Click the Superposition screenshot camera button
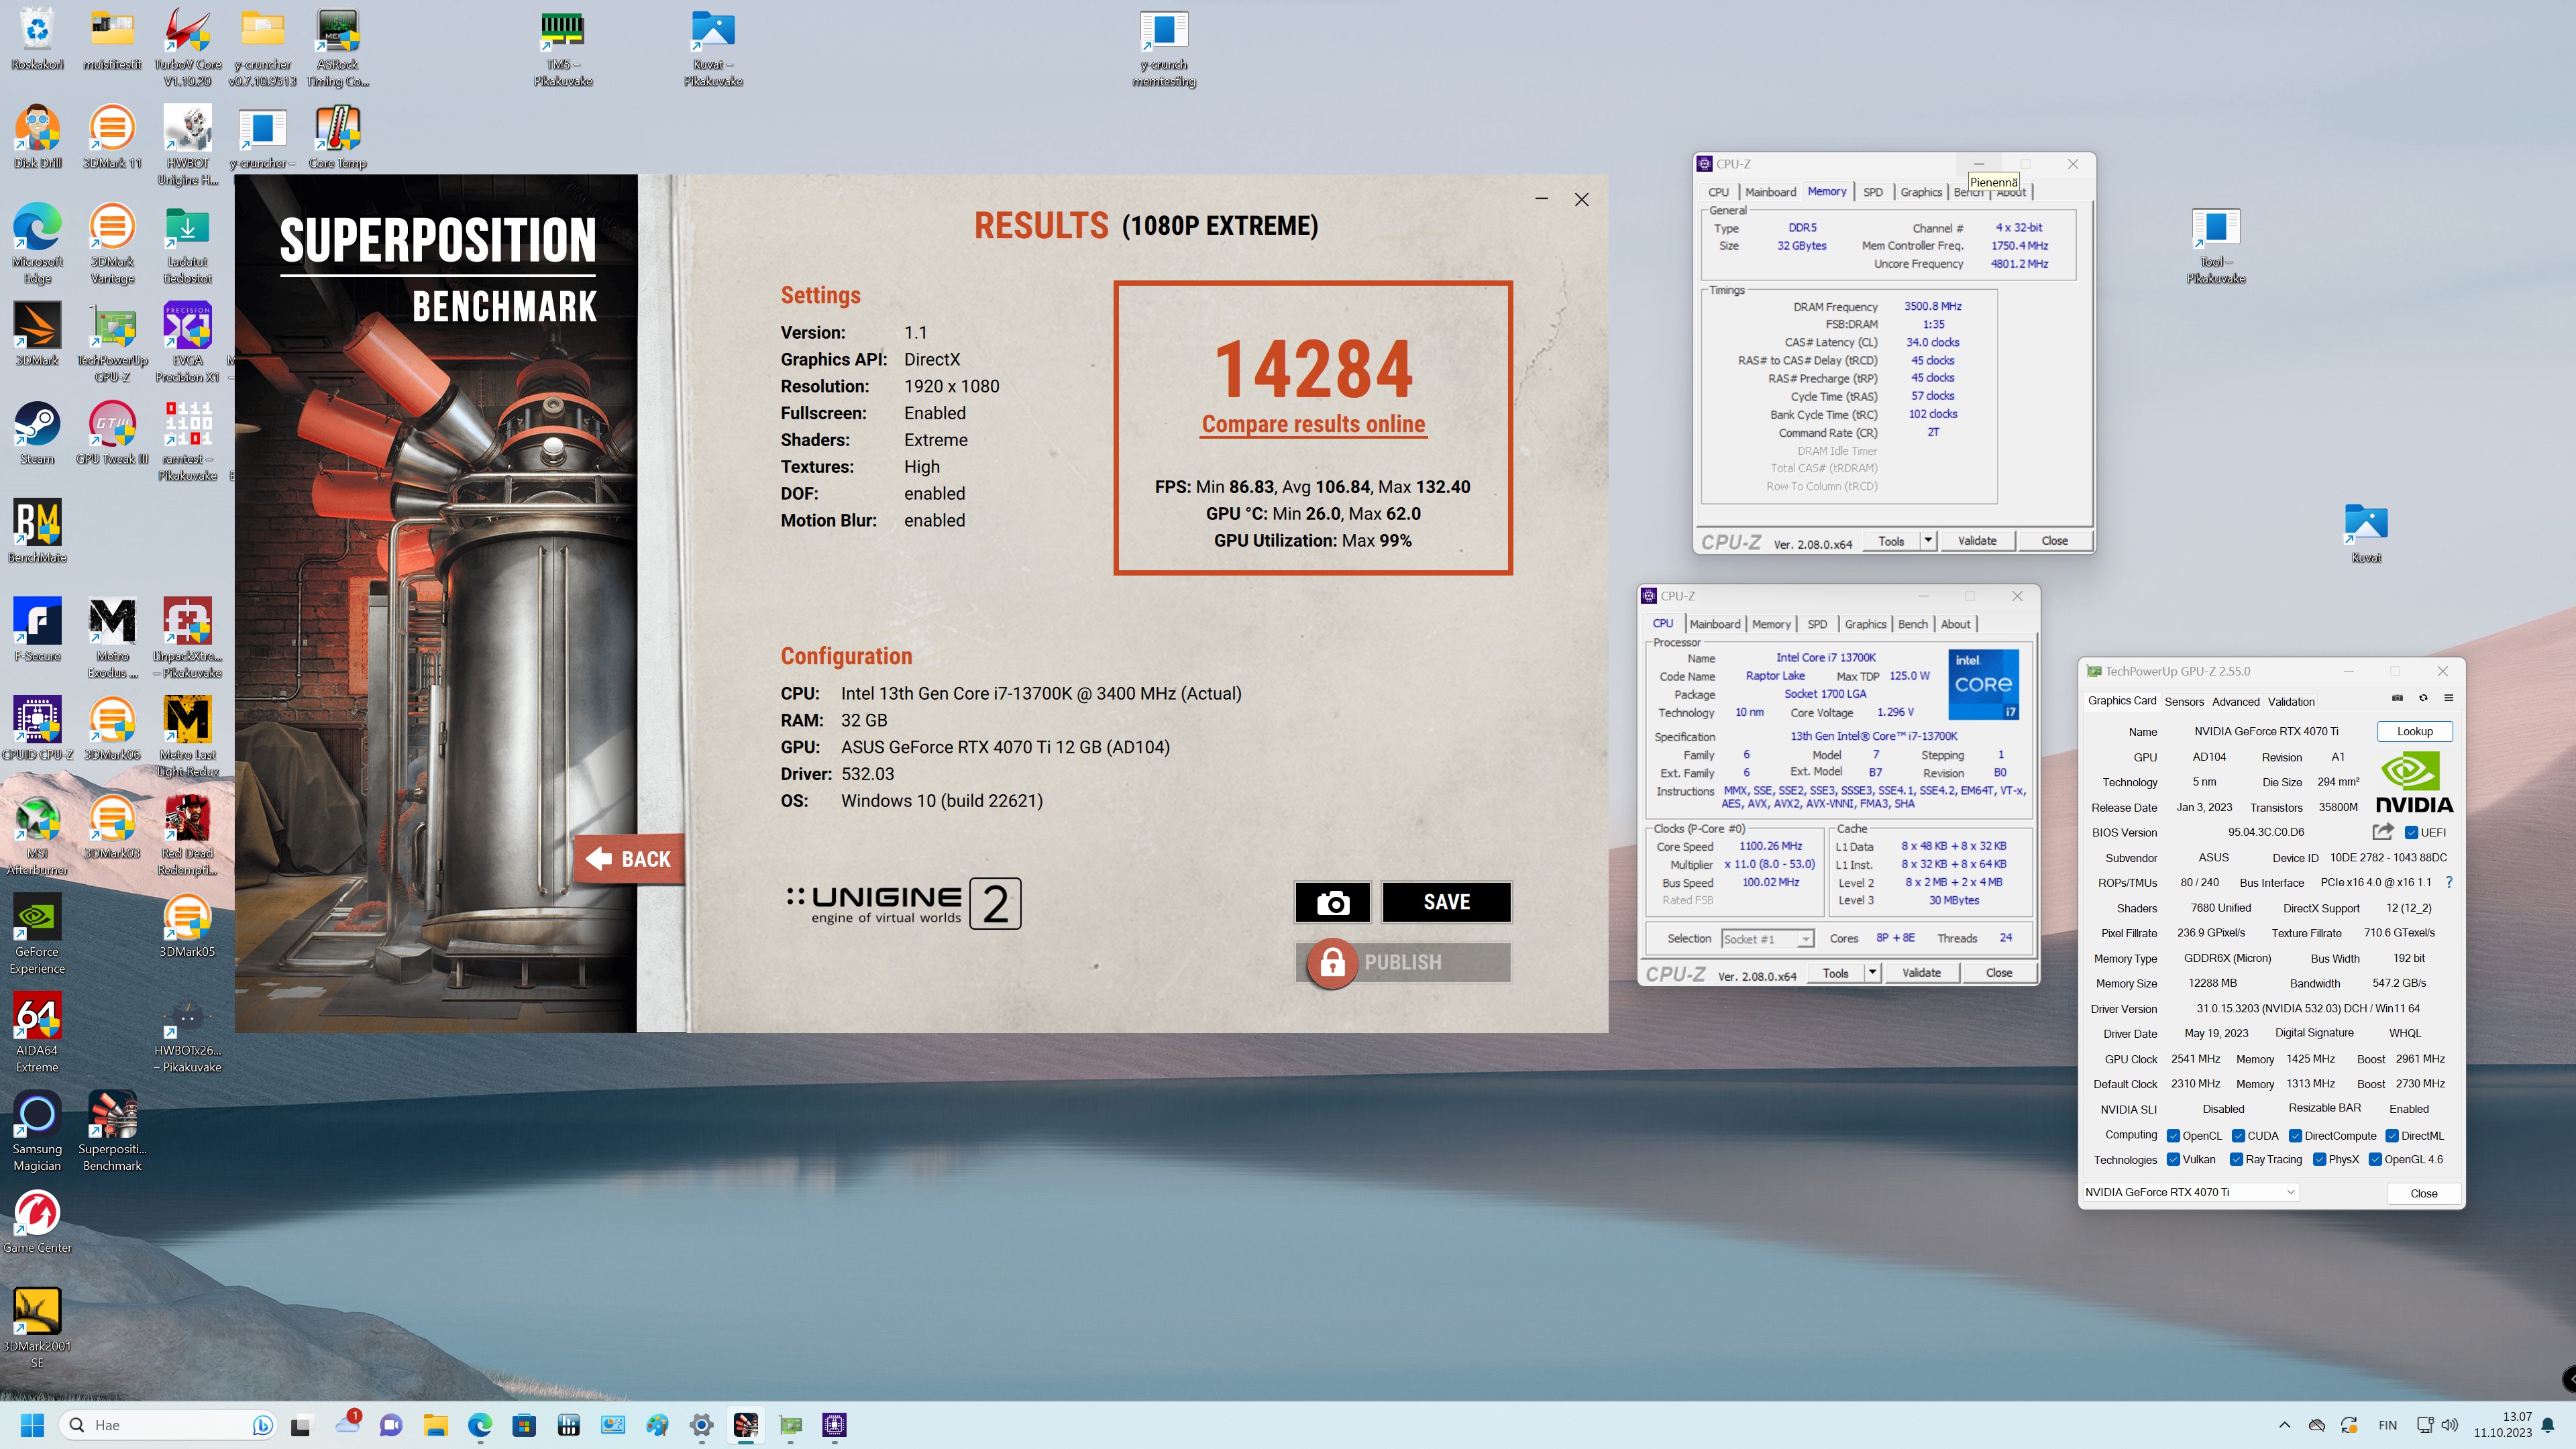This screenshot has height=1449, width=2576. coord(1332,902)
